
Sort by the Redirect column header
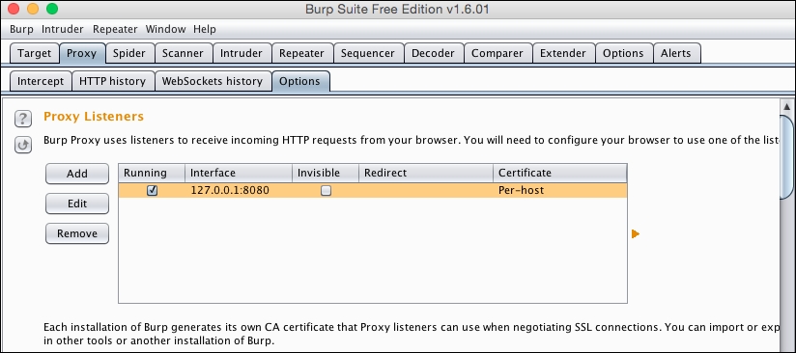pos(426,173)
